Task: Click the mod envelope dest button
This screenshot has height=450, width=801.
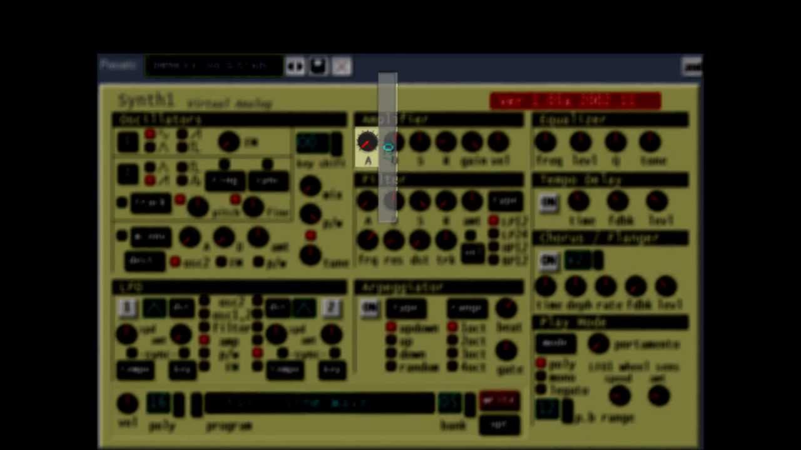Action: coord(145,261)
